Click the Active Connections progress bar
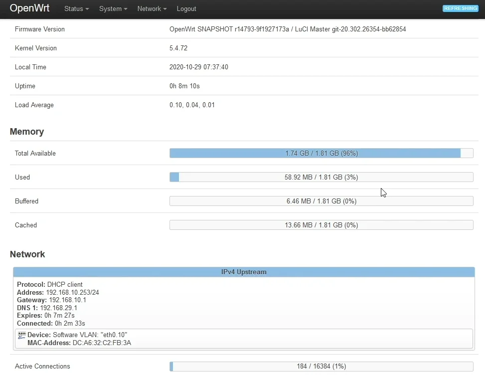 322,366
